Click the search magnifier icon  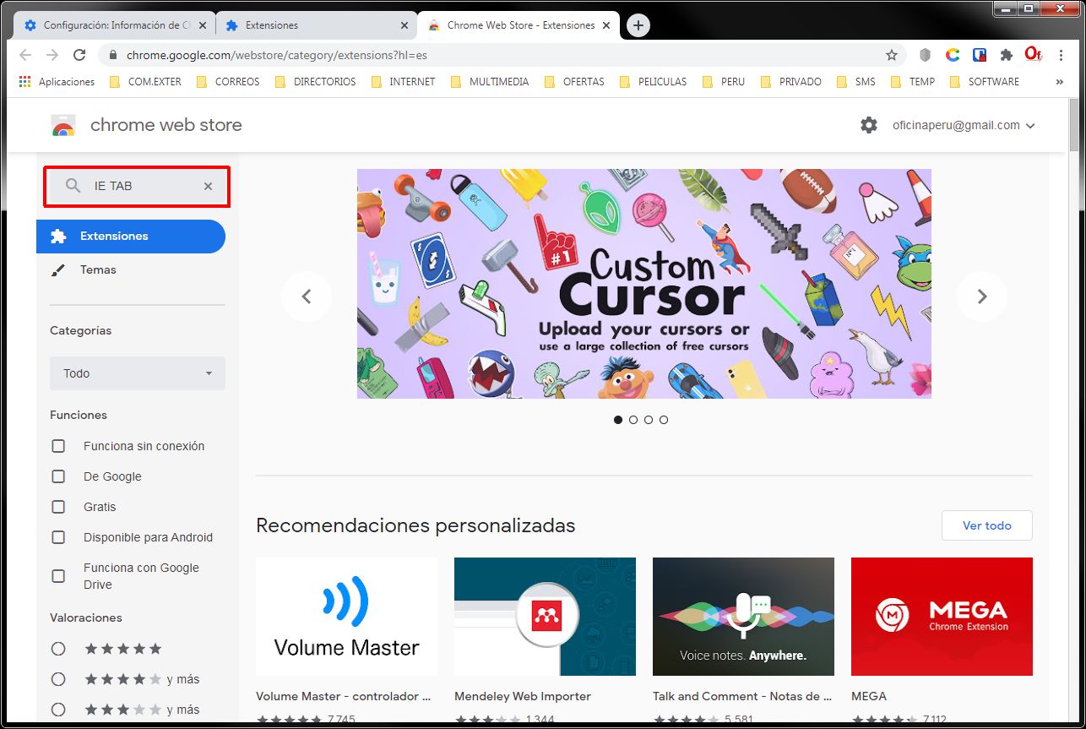(x=73, y=186)
